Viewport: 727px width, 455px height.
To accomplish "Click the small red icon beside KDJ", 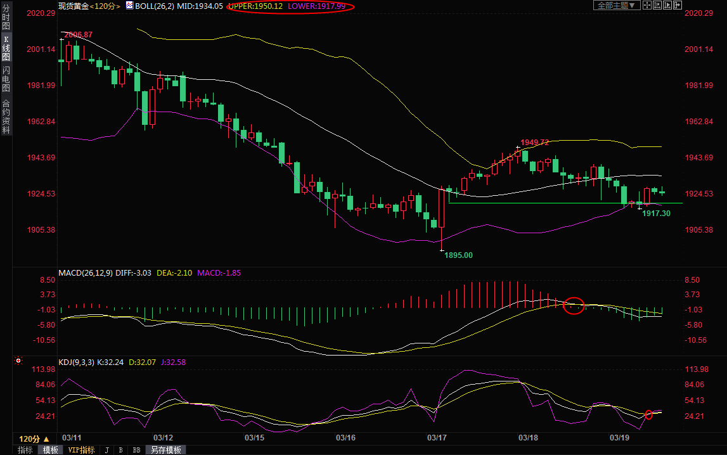I will tap(18, 361).
